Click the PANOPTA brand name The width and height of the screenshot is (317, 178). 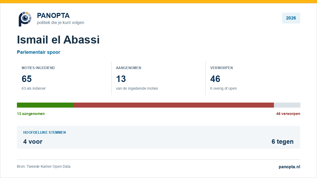[53, 16]
